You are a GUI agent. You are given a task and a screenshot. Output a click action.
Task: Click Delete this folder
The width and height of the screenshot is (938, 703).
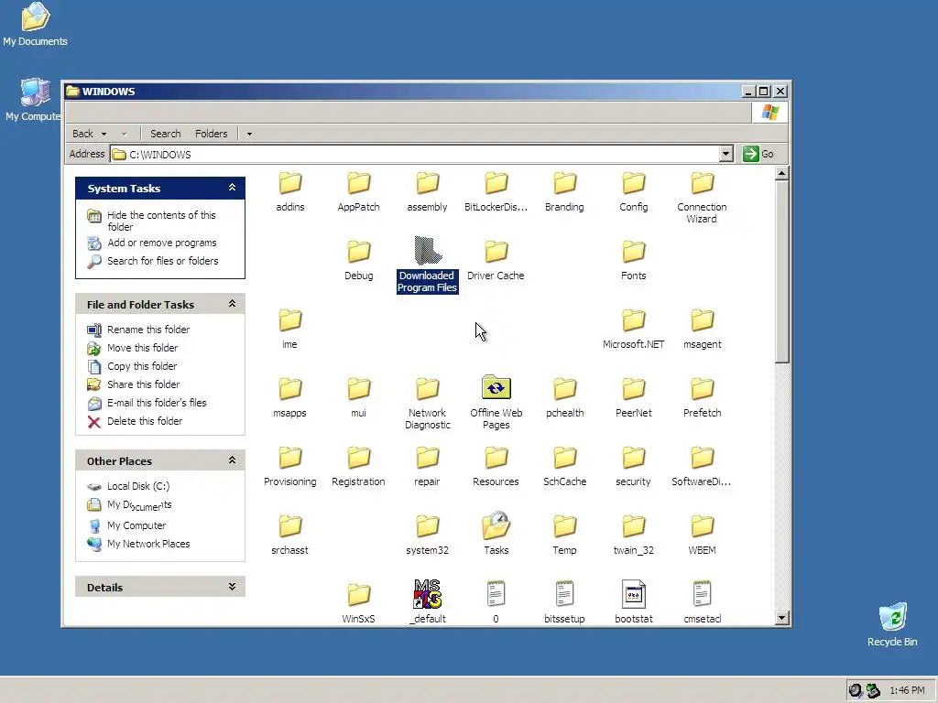click(145, 421)
